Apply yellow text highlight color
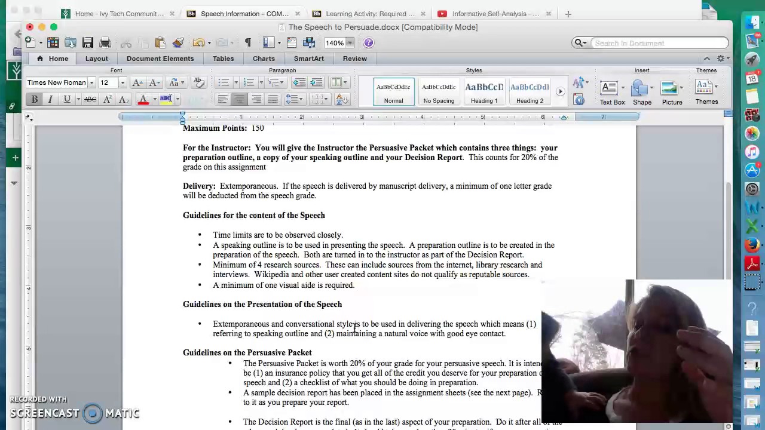 (166, 99)
